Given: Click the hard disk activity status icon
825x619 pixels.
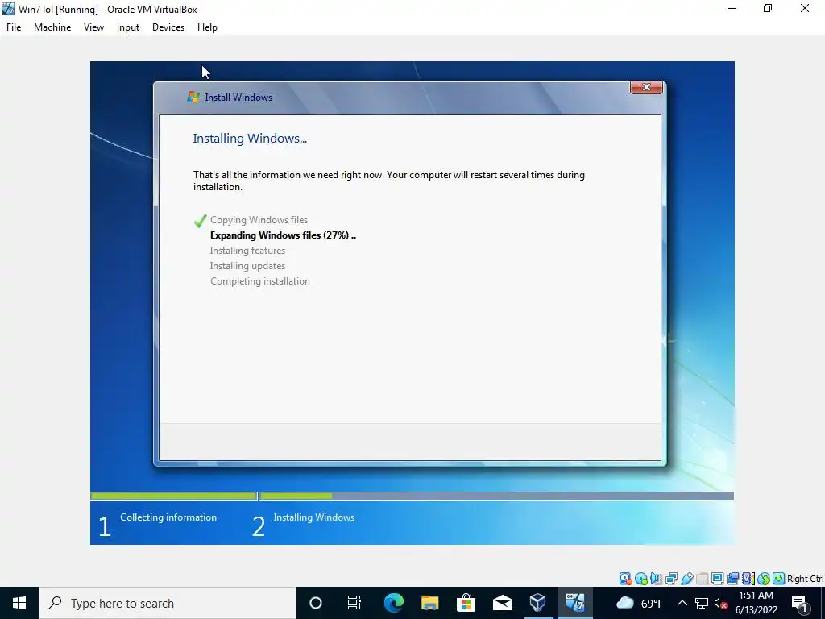Looking at the screenshot, I should point(625,579).
